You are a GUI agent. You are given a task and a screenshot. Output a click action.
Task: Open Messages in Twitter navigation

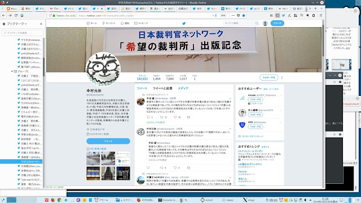click(141, 23)
